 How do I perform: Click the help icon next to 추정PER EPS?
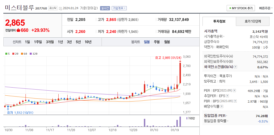(x=227, y=96)
